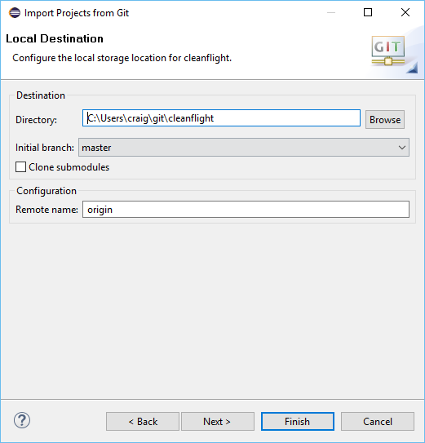425x443 pixels.
Task: Complete the import by clicking Finish
Action: (x=298, y=421)
